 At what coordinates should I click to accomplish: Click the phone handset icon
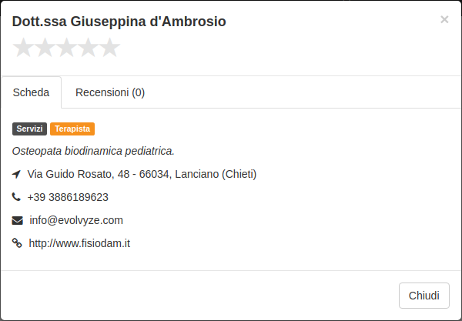(16, 197)
